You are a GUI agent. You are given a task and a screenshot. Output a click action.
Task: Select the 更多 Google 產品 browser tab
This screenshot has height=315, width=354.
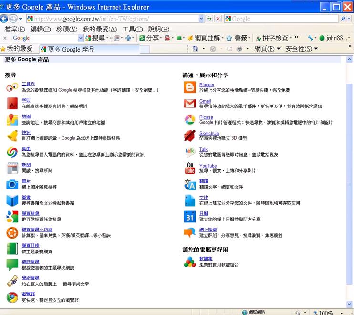tap(90, 49)
